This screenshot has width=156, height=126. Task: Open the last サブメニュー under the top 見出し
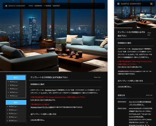coord(16,96)
